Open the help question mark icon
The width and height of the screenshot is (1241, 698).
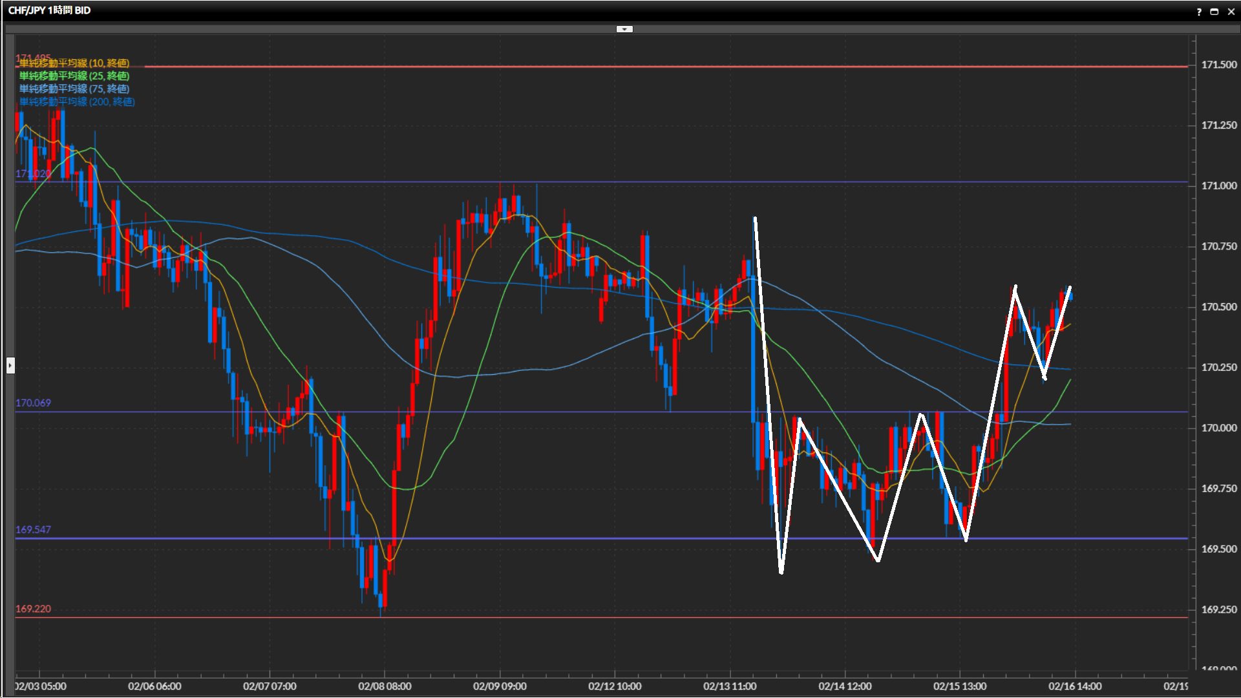[1199, 12]
